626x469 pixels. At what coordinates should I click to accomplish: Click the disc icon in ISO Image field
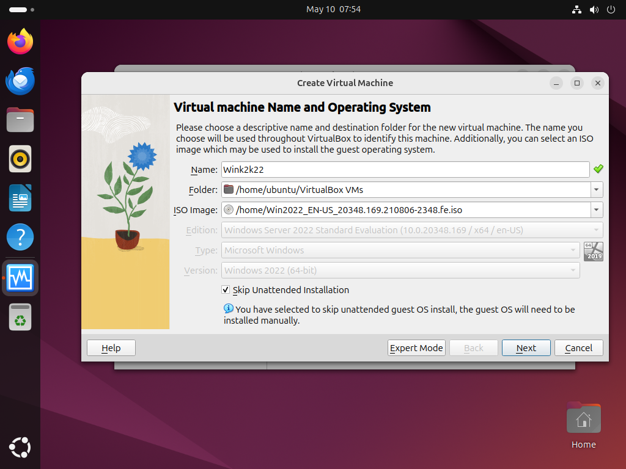229,210
